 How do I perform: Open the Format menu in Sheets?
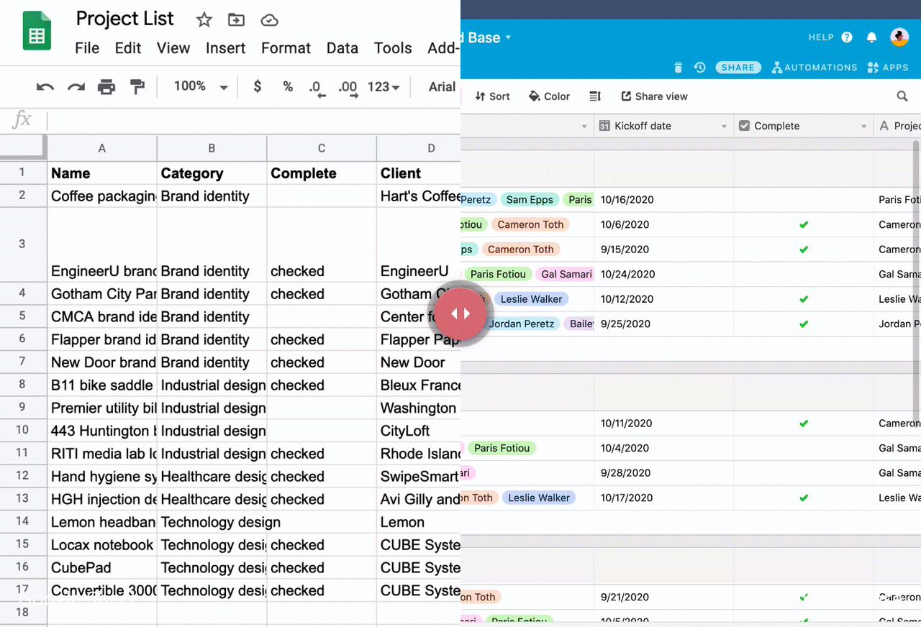click(286, 48)
